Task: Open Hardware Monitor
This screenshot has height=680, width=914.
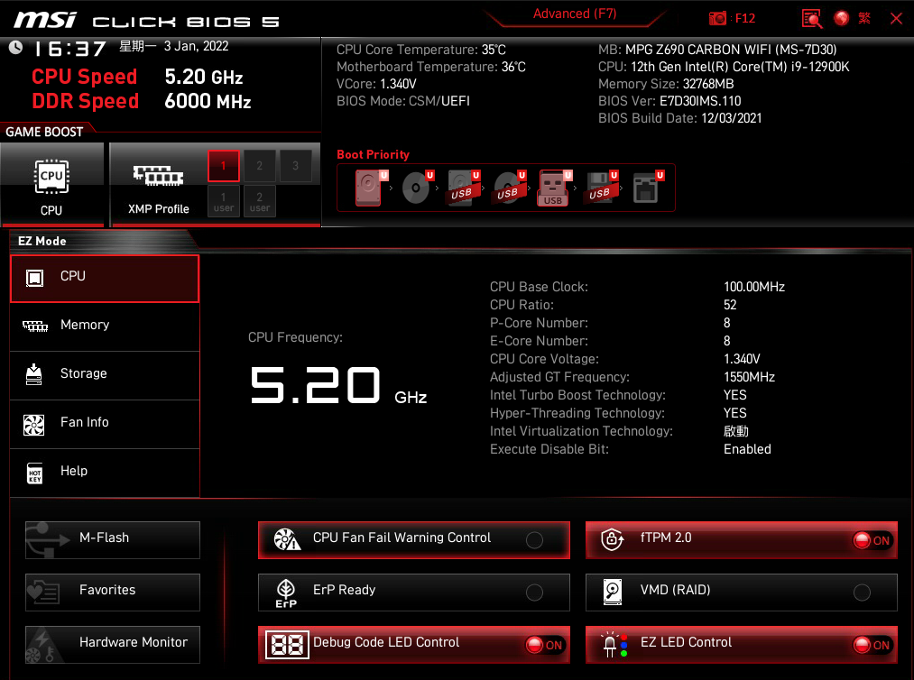Action: (x=113, y=645)
